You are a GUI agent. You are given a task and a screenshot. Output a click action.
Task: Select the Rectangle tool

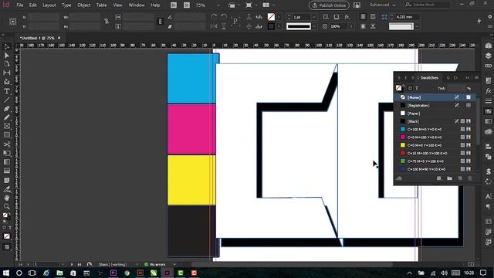coord(7,135)
